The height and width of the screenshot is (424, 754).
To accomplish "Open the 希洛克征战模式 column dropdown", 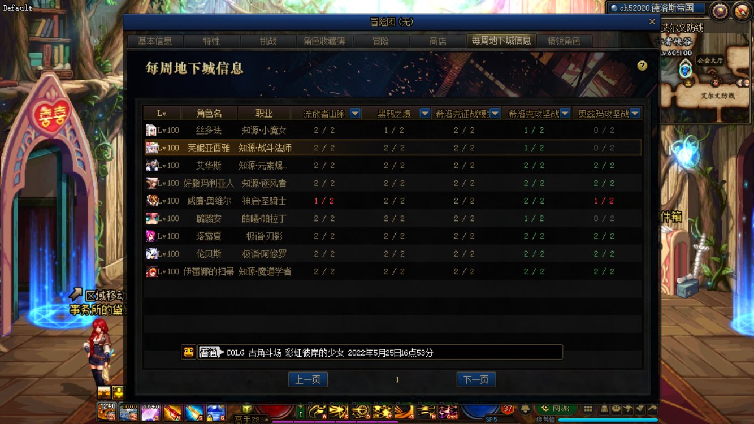I will click(x=495, y=113).
